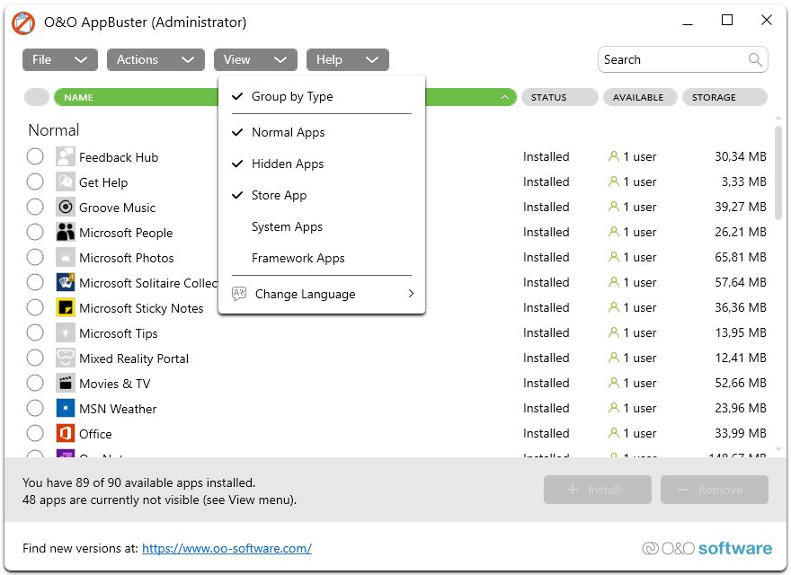Enable System Apps in View menu
Screen dimensions: 791x575
tap(287, 226)
